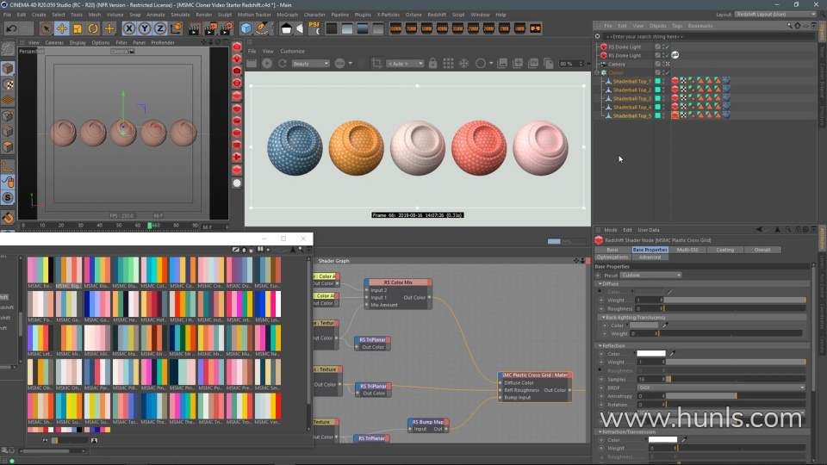Toggle the Z axis lock

(159, 28)
